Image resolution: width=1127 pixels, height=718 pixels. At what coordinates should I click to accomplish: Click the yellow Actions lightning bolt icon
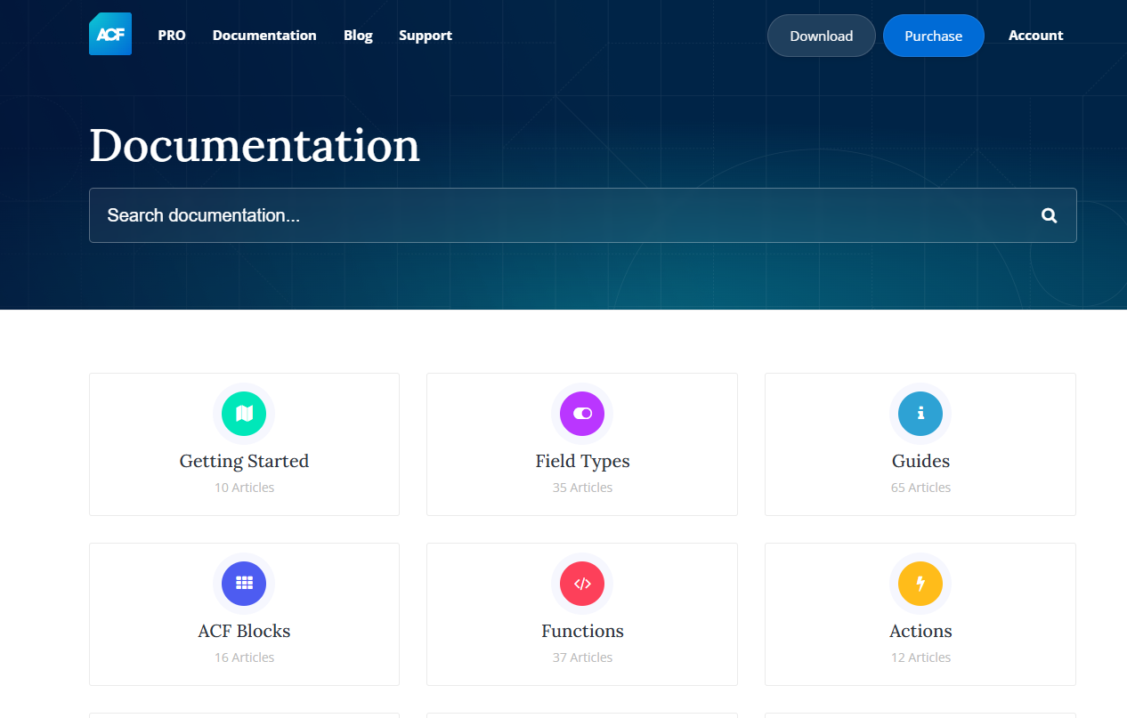[920, 584]
